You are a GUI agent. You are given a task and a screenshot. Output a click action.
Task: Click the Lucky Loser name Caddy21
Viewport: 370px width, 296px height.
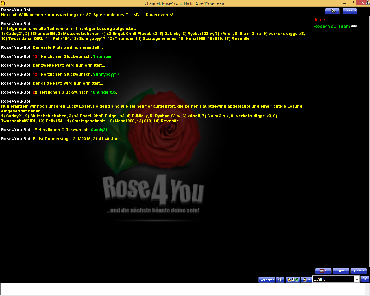click(99, 130)
